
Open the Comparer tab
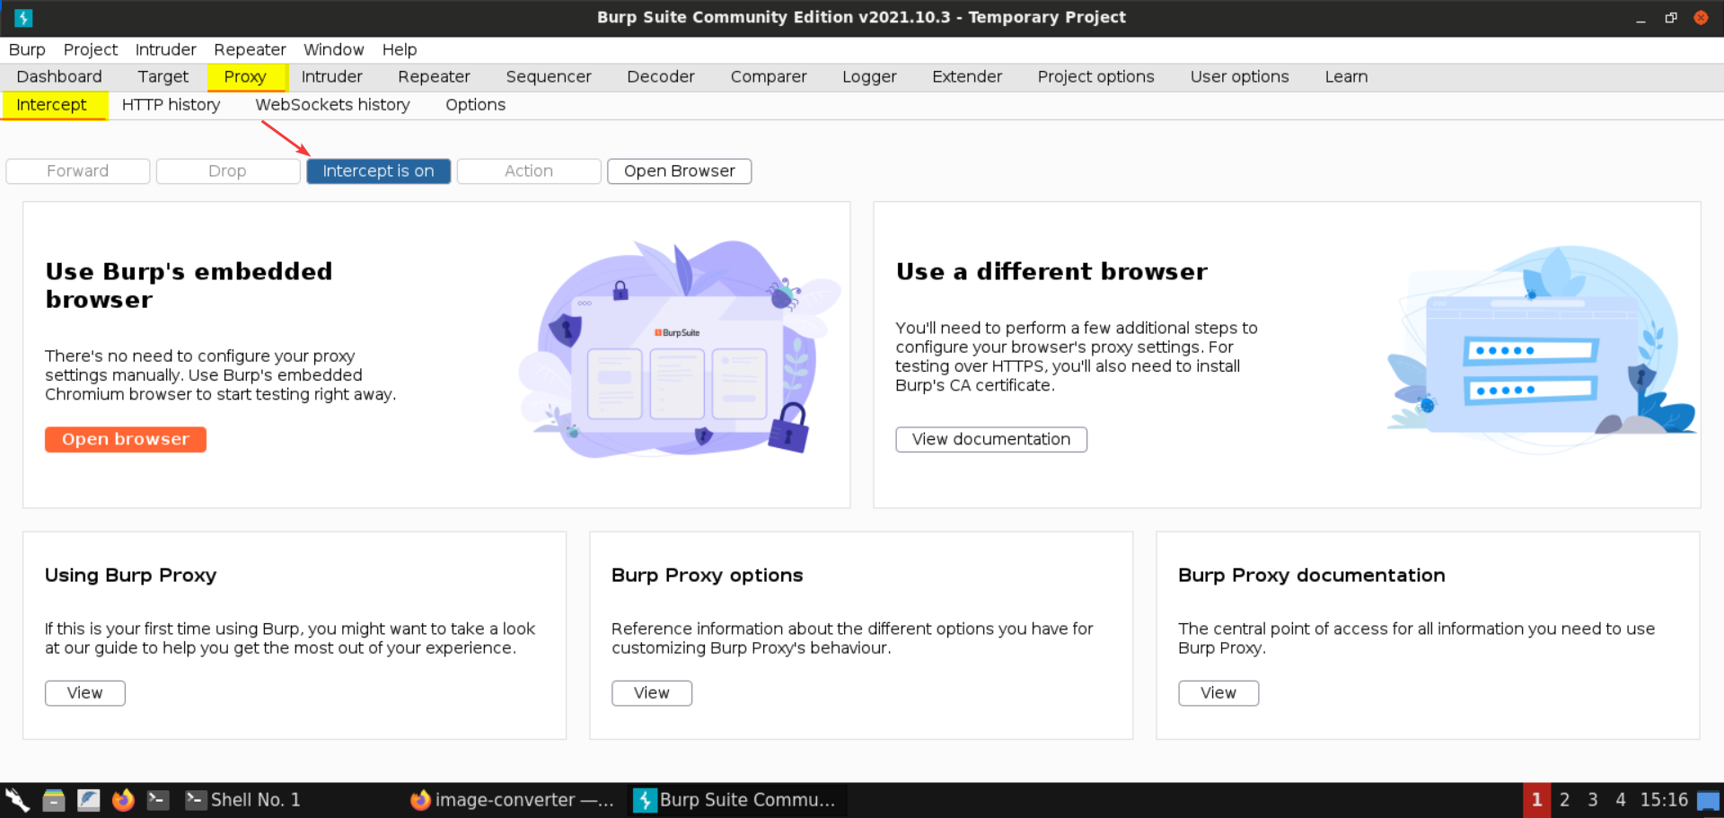(x=769, y=76)
